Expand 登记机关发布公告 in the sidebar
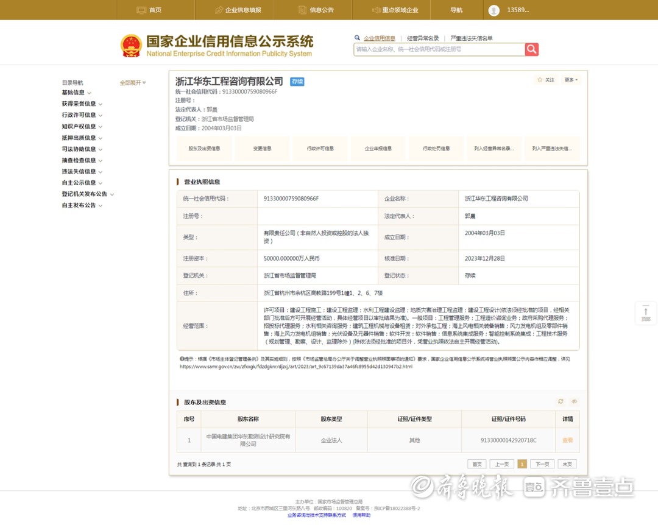The image size is (658, 525). [x=88, y=194]
